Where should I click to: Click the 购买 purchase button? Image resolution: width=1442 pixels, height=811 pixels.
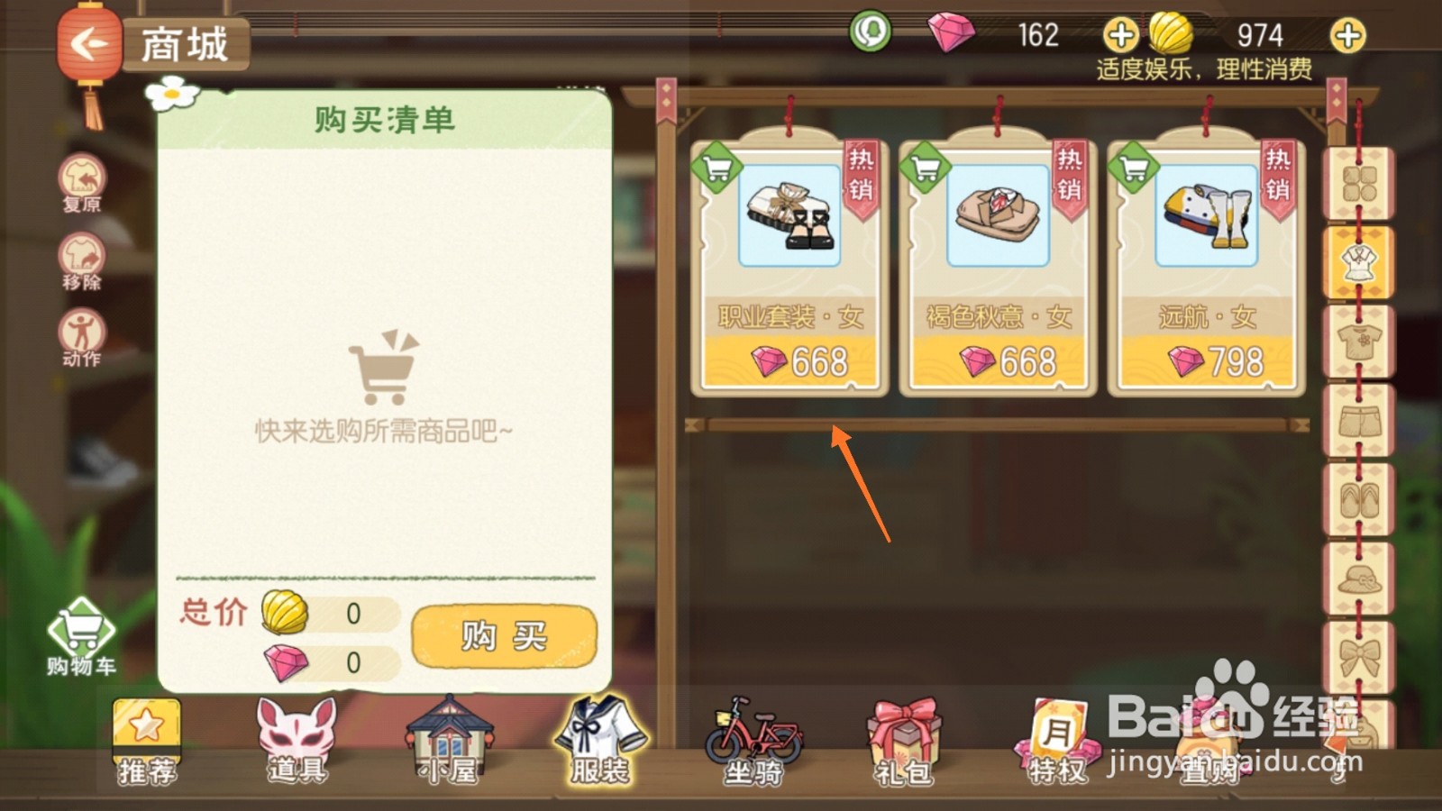click(x=505, y=637)
